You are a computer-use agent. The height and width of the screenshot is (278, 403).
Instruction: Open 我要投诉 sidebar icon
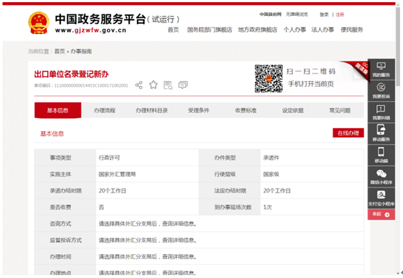point(381,91)
